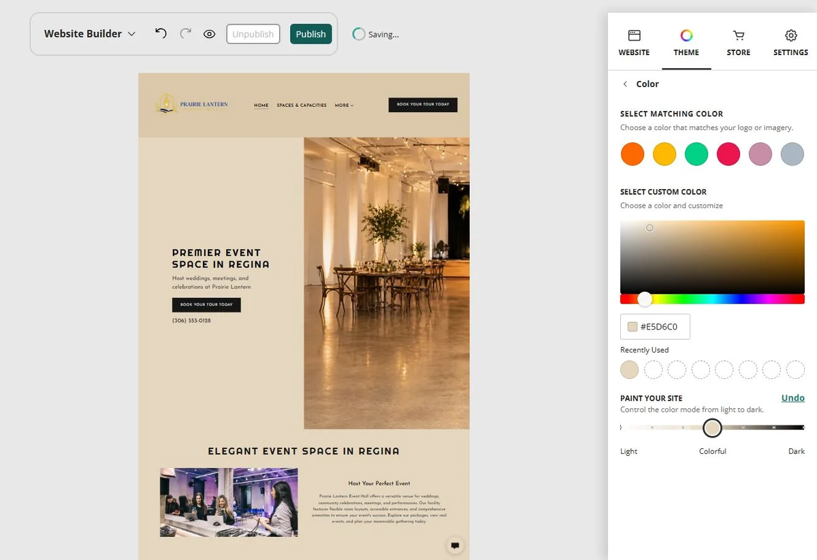Click the Light label of paint slider

click(628, 451)
